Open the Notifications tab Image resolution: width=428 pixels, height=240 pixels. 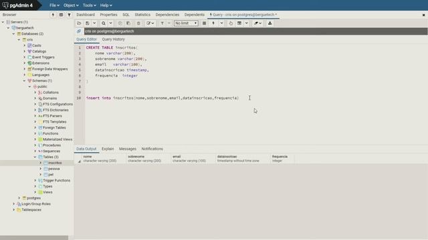tap(152, 149)
